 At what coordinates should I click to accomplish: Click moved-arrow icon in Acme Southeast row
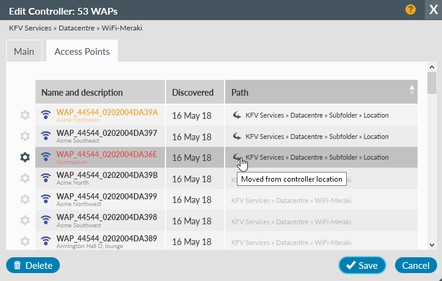tap(237, 136)
